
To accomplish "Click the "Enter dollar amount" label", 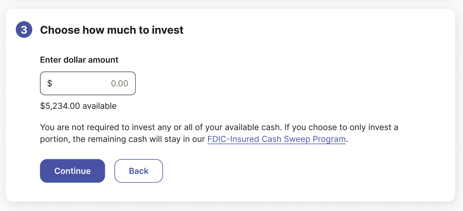I will pyautogui.click(x=79, y=60).
